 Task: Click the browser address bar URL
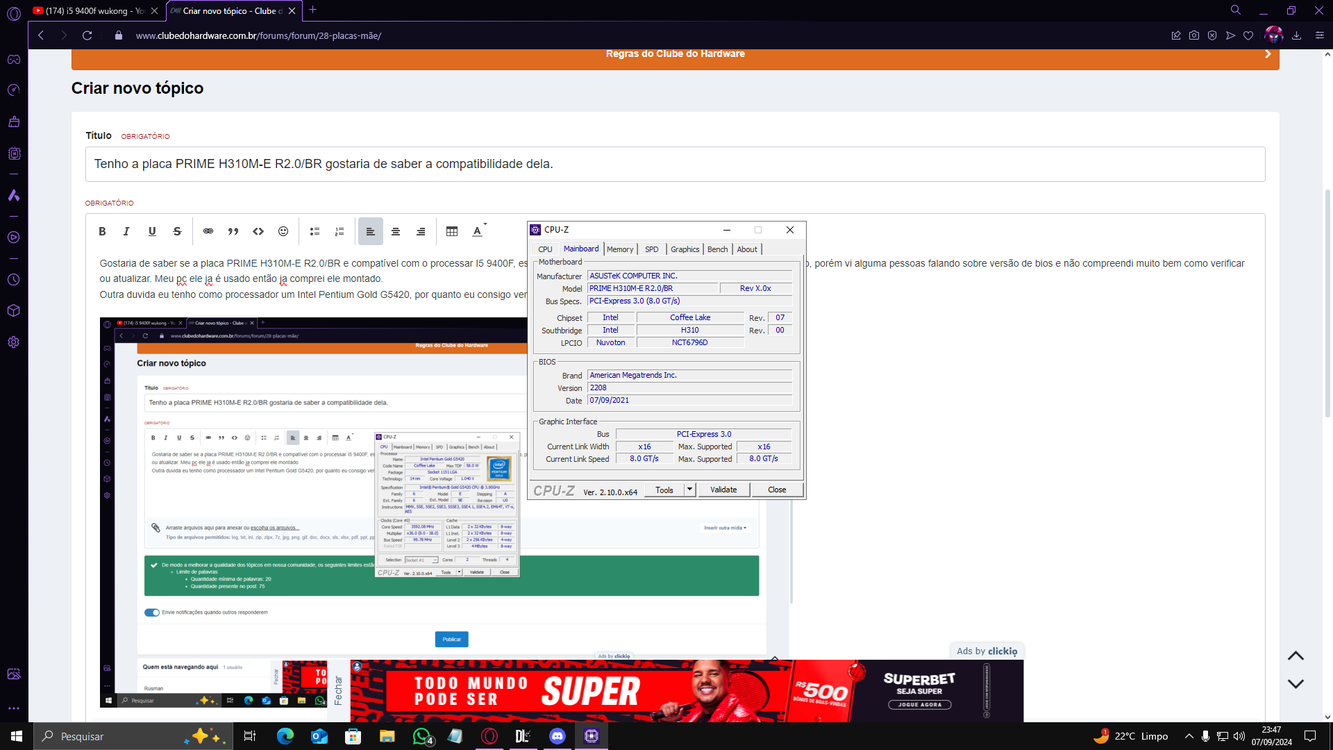pyautogui.click(x=258, y=35)
